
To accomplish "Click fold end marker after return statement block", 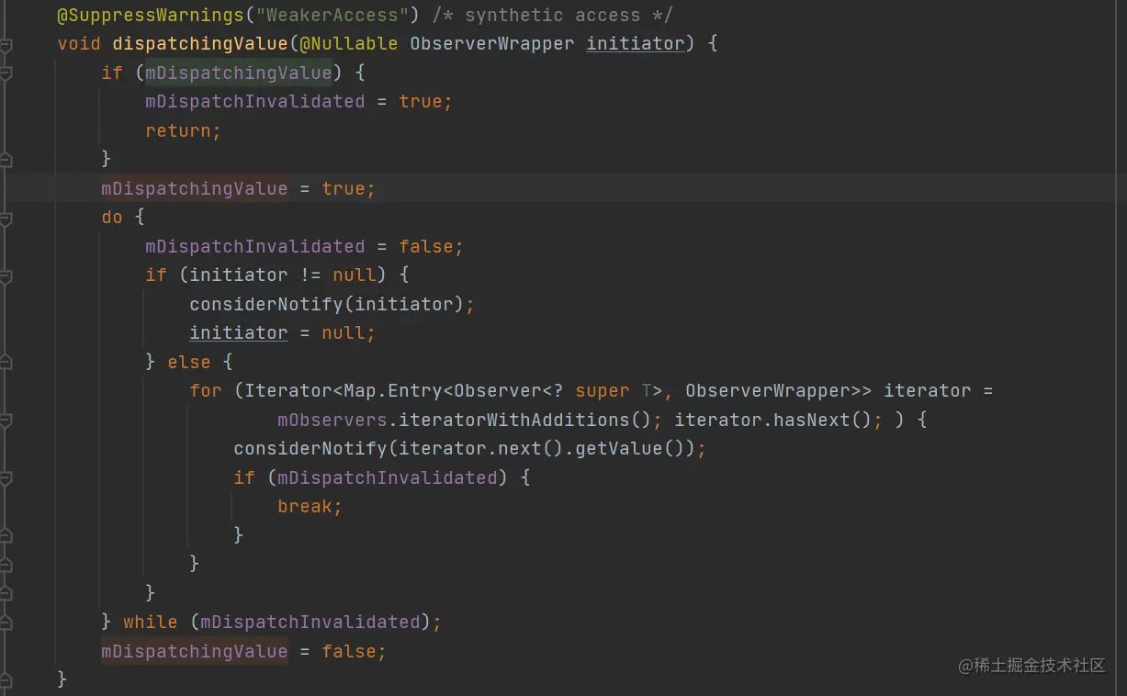I will [6, 160].
